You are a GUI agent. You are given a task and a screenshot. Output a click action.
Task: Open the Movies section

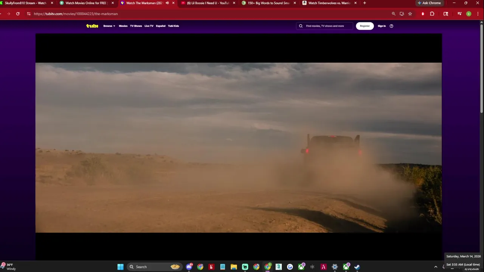123,26
